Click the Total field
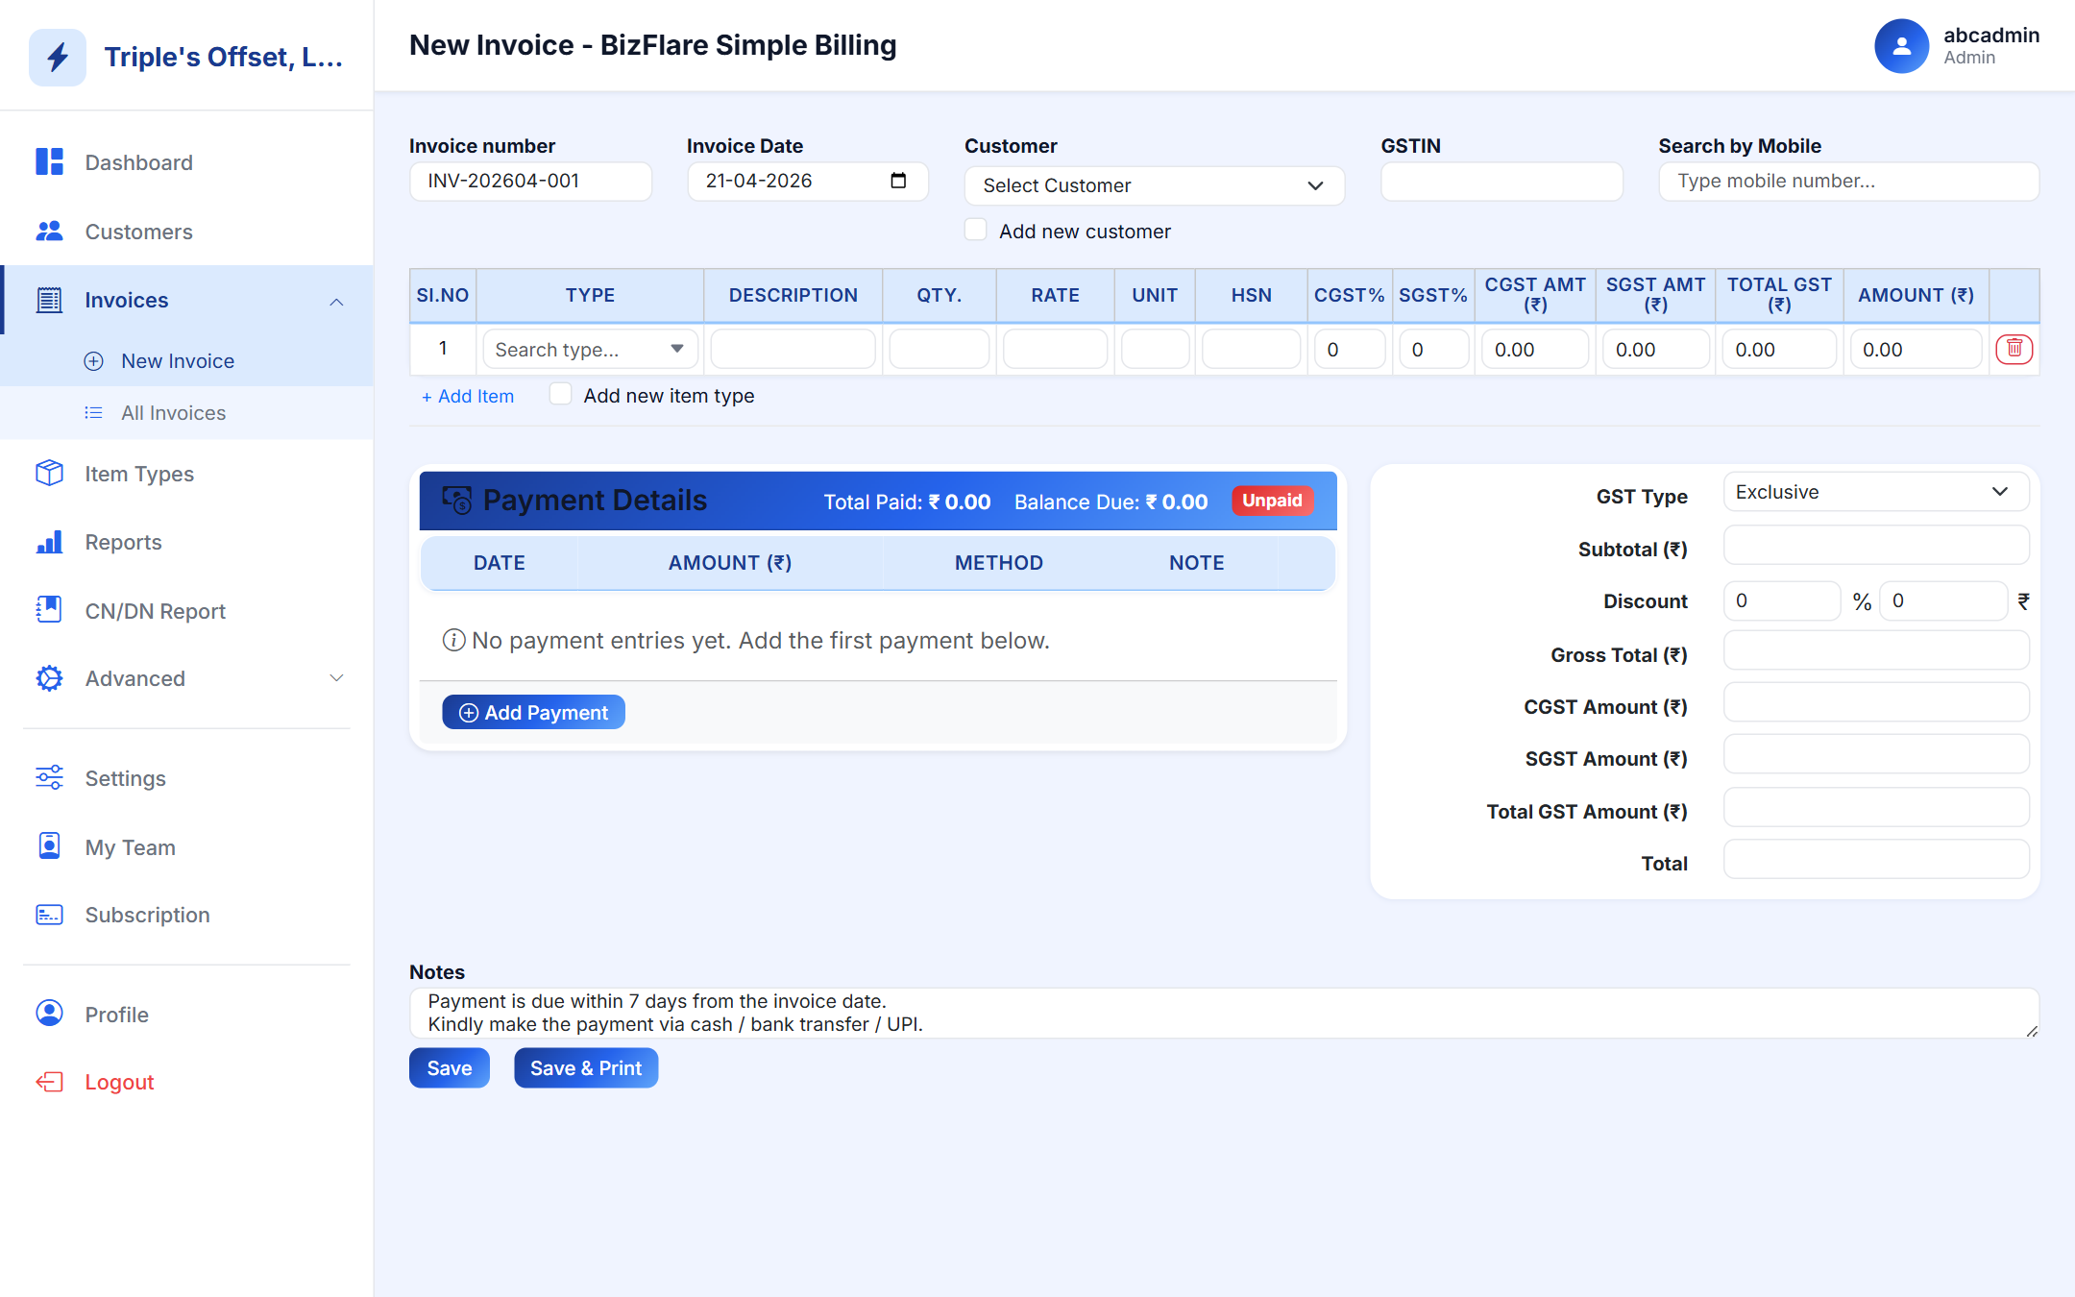Image resolution: width=2075 pixels, height=1297 pixels. [1875, 860]
